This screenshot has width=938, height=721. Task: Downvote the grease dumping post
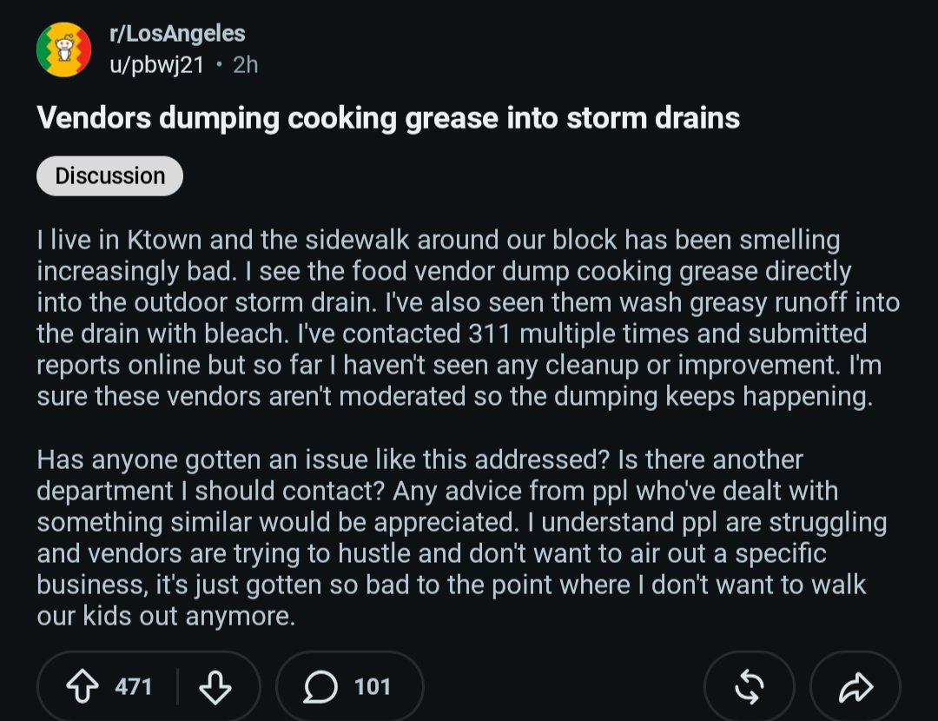pos(215,686)
